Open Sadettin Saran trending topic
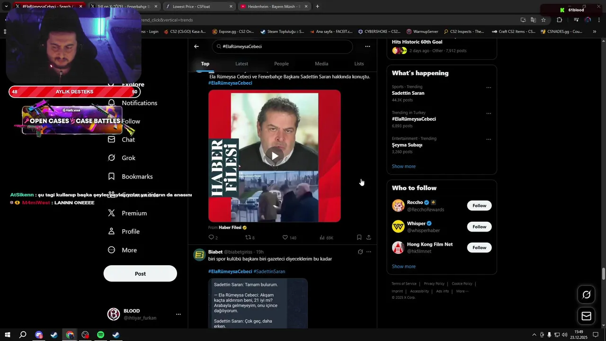This screenshot has width=606, height=341. [x=408, y=93]
